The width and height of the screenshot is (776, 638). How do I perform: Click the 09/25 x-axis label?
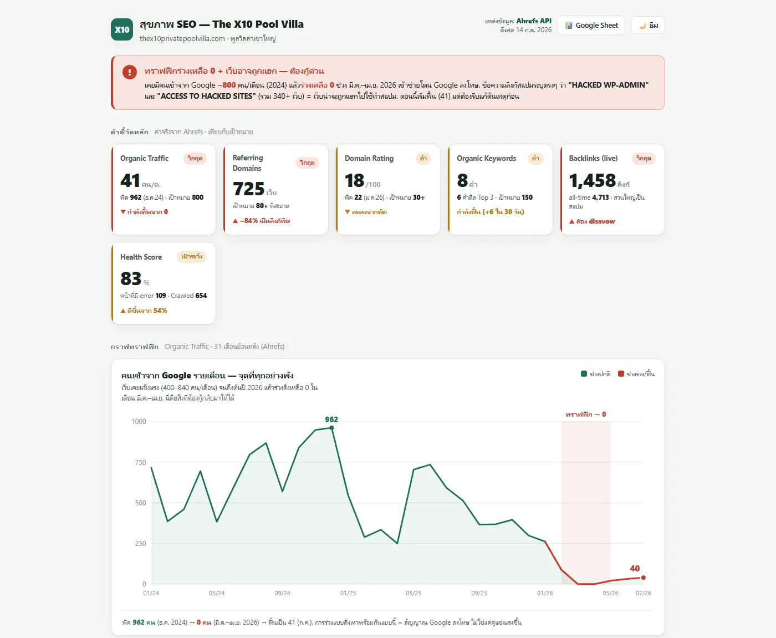pyautogui.click(x=479, y=593)
